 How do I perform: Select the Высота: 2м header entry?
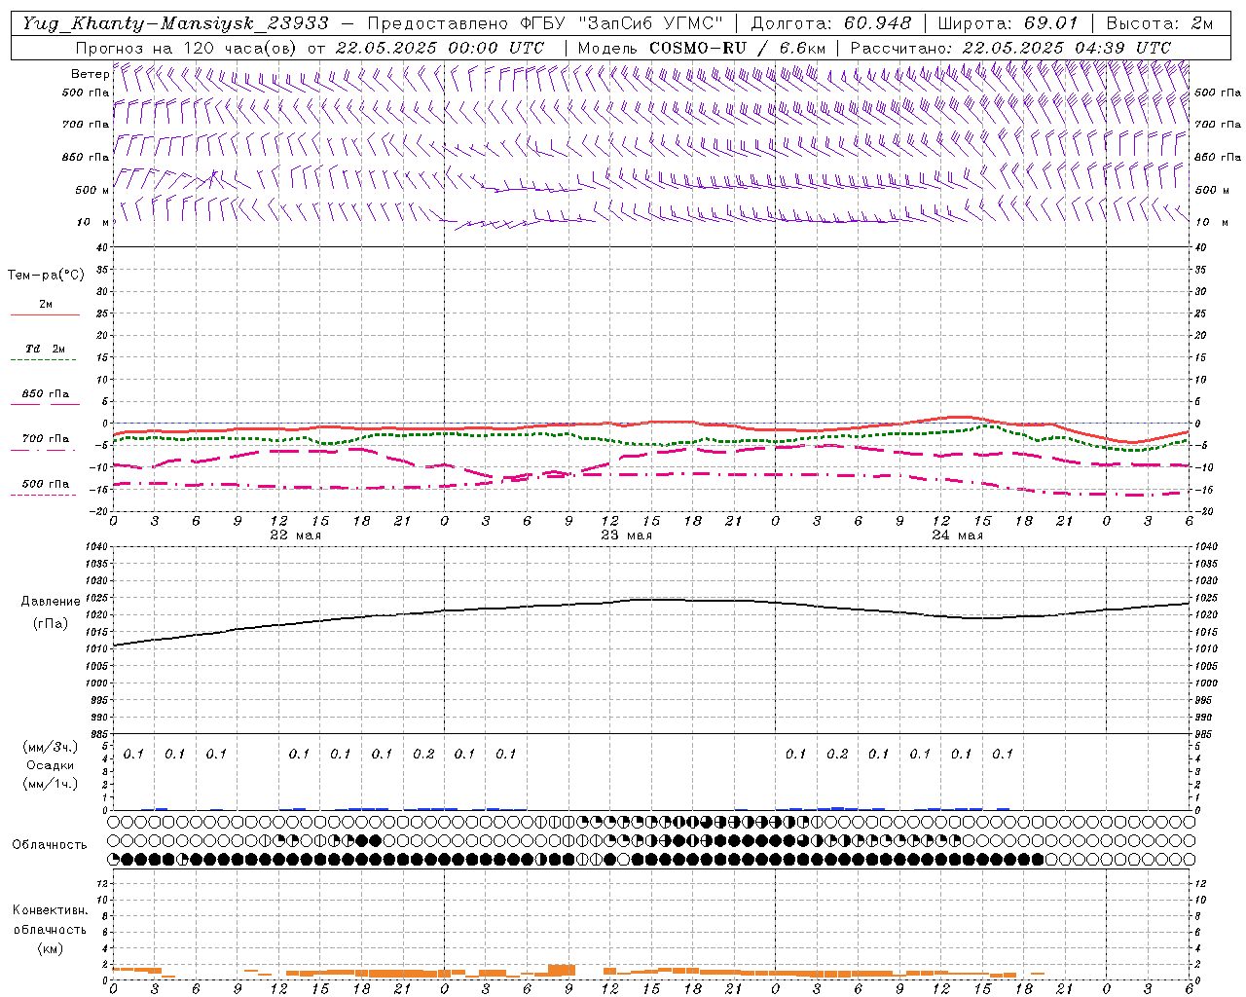(1158, 23)
